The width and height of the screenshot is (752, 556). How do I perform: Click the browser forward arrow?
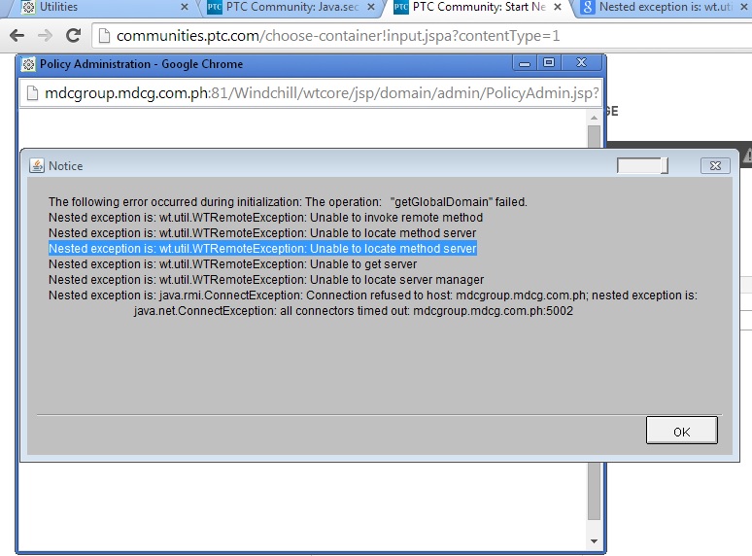pyautogui.click(x=45, y=36)
